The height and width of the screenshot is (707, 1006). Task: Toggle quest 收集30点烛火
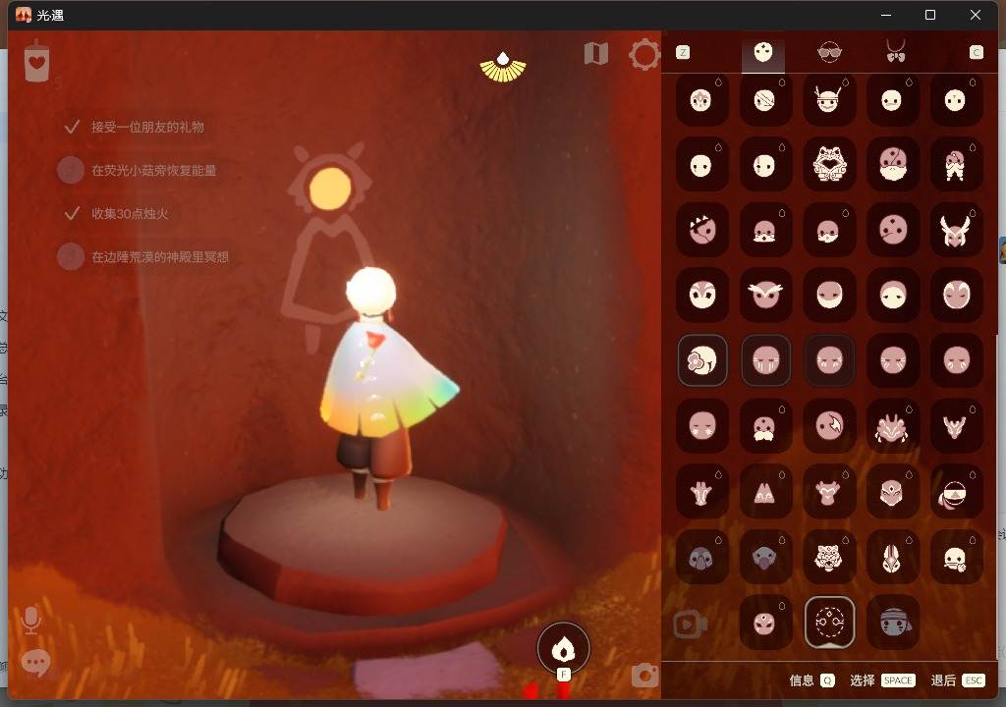tap(116, 214)
